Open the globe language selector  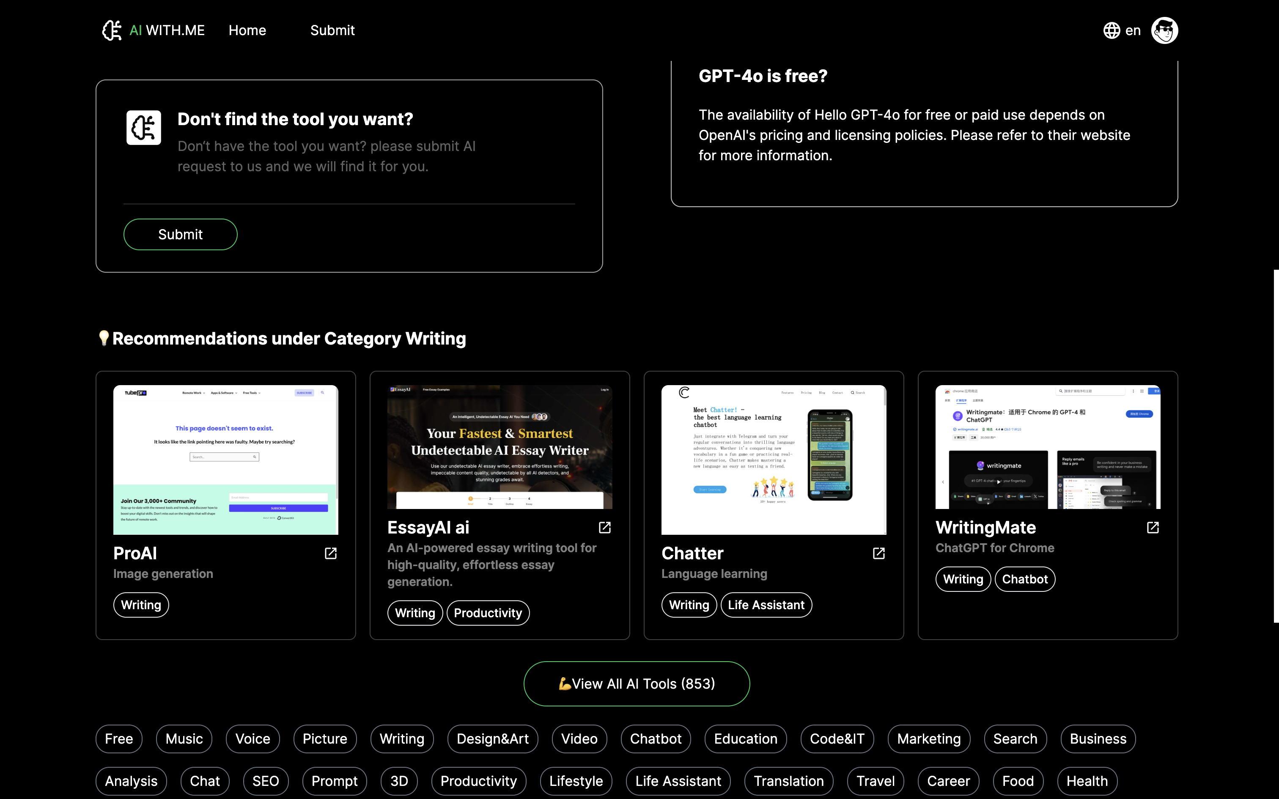pyautogui.click(x=1112, y=30)
